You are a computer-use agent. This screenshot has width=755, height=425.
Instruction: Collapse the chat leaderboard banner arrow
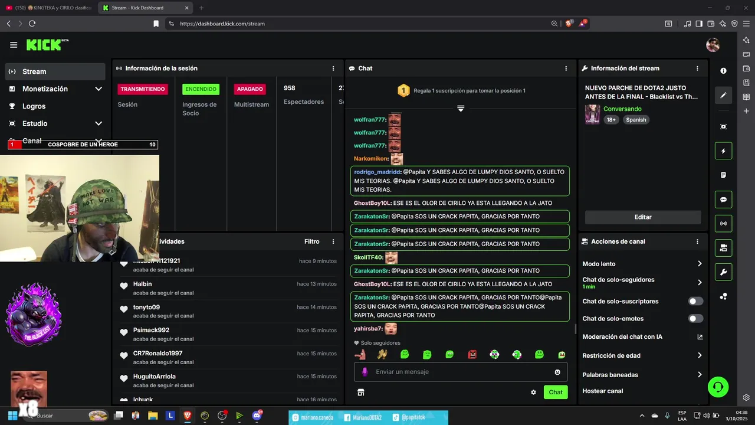[x=461, y=109]
